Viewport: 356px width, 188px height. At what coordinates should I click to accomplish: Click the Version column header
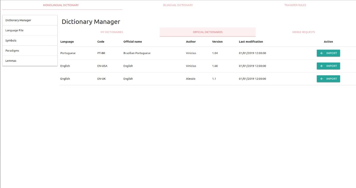click(217, 42)
